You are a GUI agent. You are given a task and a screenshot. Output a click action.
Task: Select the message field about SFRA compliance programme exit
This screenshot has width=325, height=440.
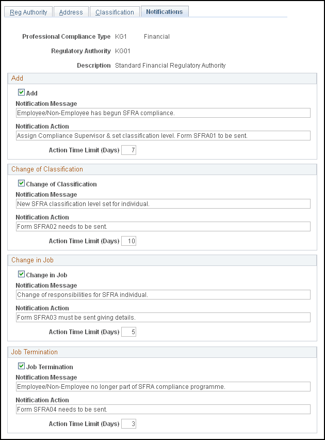(163, 386)
